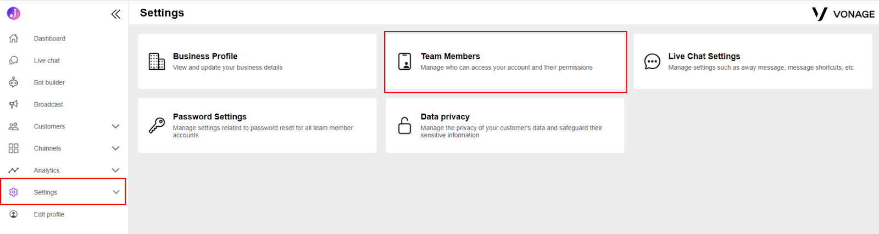Click the Dashboard home icon
This screenshot has height=234, width=879.
[x=14, y=38]
